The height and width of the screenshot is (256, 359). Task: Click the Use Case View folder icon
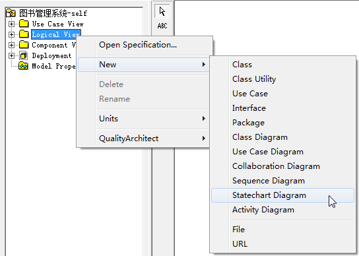click(x=24, y=24)
